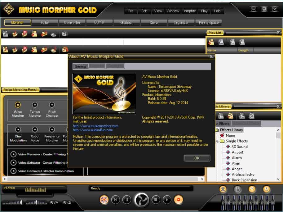Screen dimensions: 283x212
Task: Pause playback in the player
Action: tap(127, 200)
